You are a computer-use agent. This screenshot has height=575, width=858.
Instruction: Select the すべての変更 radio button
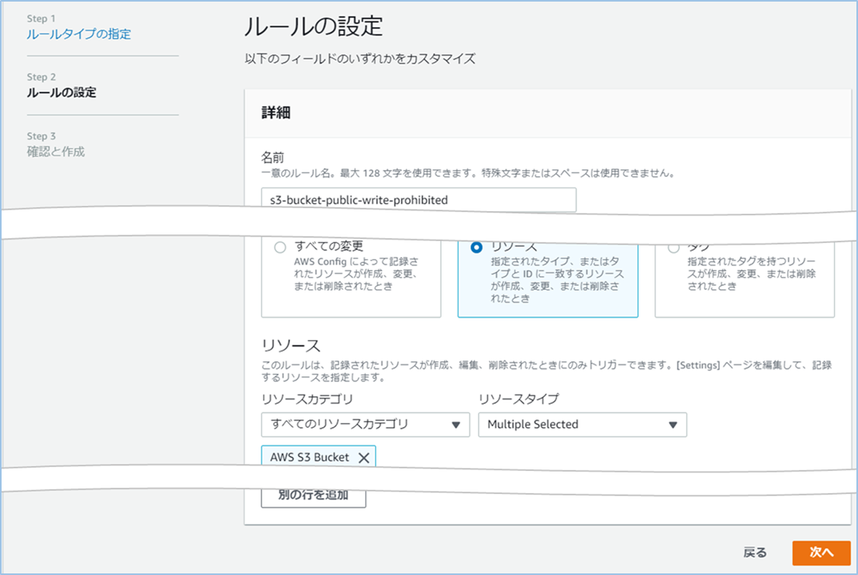click(x=280, y=248)
